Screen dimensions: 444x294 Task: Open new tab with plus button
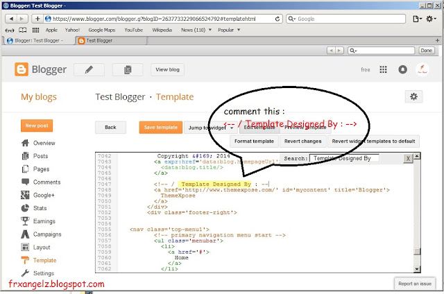tap(437, 41)
